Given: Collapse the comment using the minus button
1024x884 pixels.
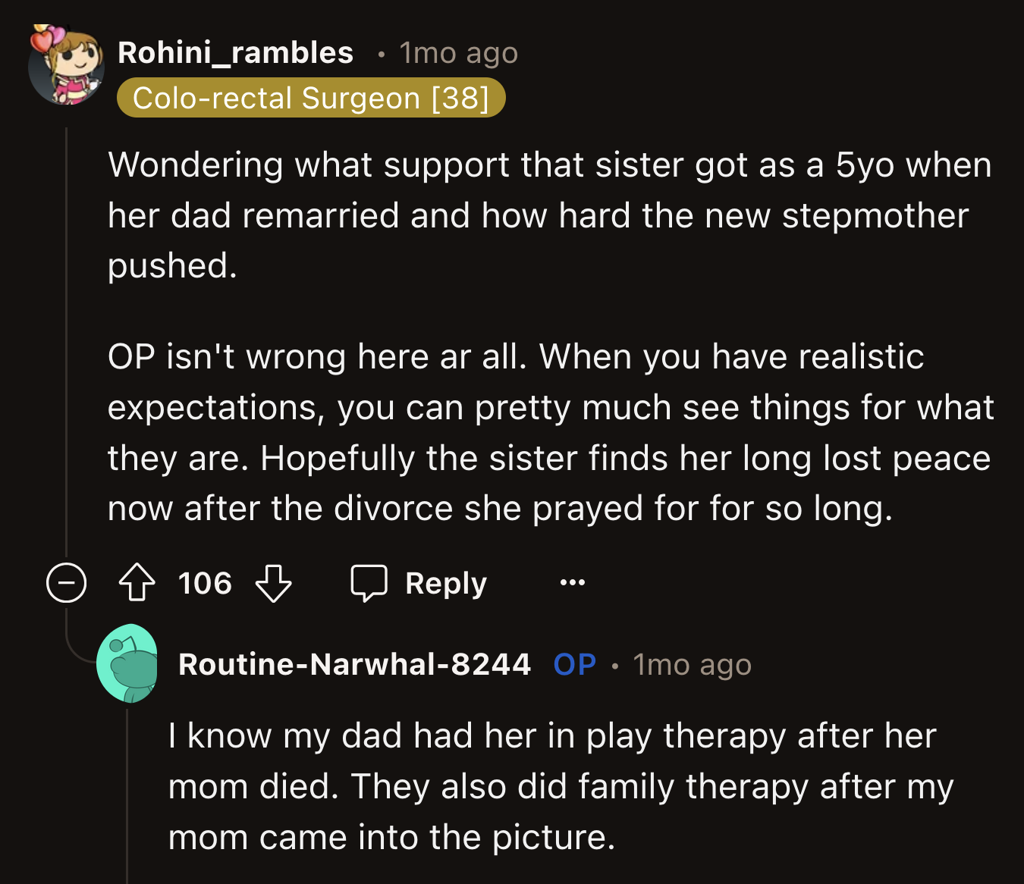Looking at the screenshot, I should (66, 583).
